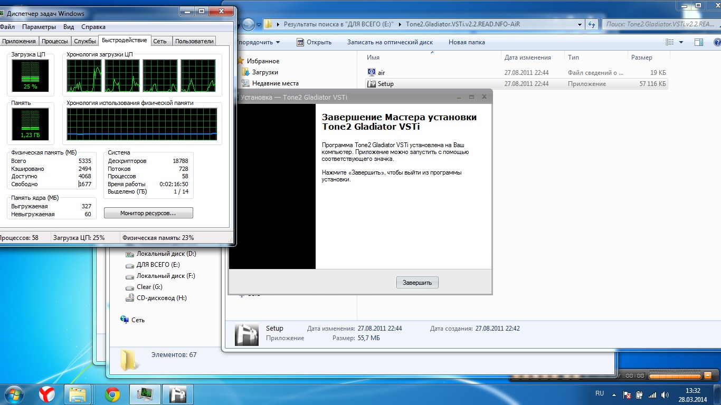Image resolution: width=721 pixels, height=405 pixels.
Task: Open the address bar history dropdown
Action: [x=580, y=24]
